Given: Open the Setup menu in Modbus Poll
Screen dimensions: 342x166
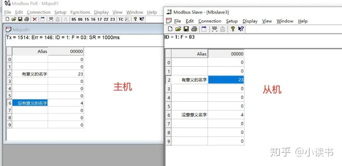Looking at the screenshot, I should point(60,12).
